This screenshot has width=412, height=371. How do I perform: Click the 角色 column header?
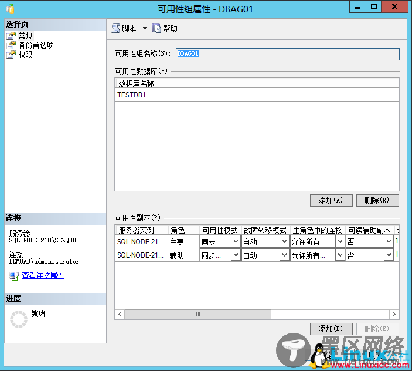point(183,230)
